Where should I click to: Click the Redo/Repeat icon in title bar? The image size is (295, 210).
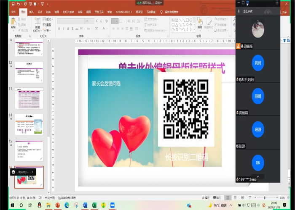coord(25,4)
